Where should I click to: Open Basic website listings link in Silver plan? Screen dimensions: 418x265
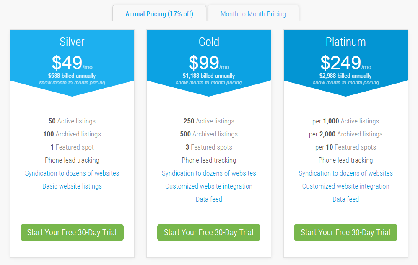point(72,186)
